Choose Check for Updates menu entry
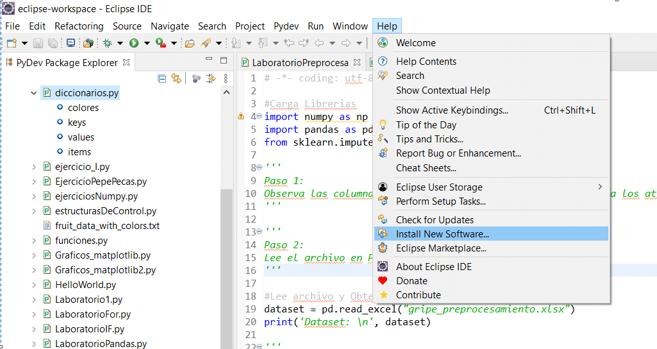Viewport: 657px width, 349px height. 491,220
